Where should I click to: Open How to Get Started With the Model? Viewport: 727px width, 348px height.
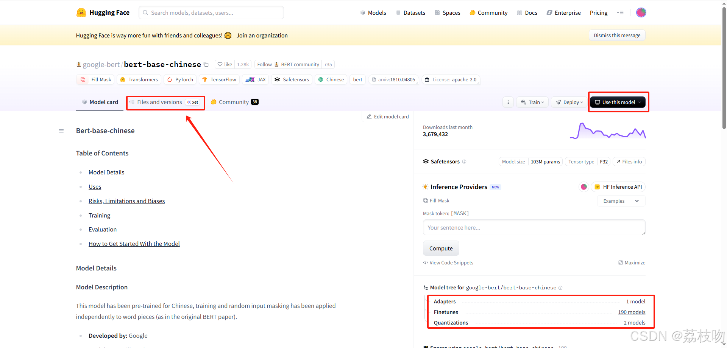134,244
